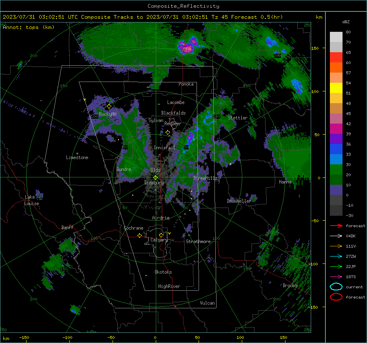The image size is (367, 343).
Task: Click the RedDeer label
Action: coord(173,124)
